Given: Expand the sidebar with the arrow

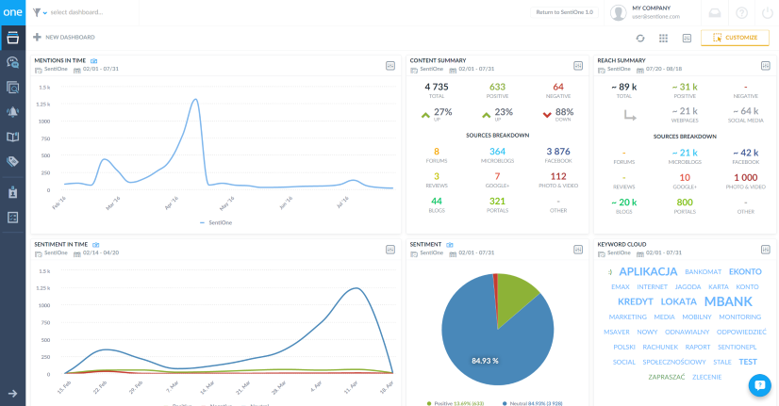Looking at the screenshot, I should (x=12, y=393).
